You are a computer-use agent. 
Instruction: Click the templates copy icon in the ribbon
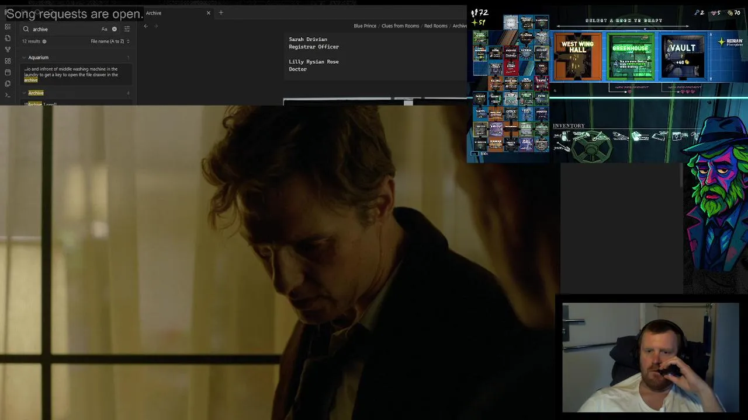[x=8, y=83]
